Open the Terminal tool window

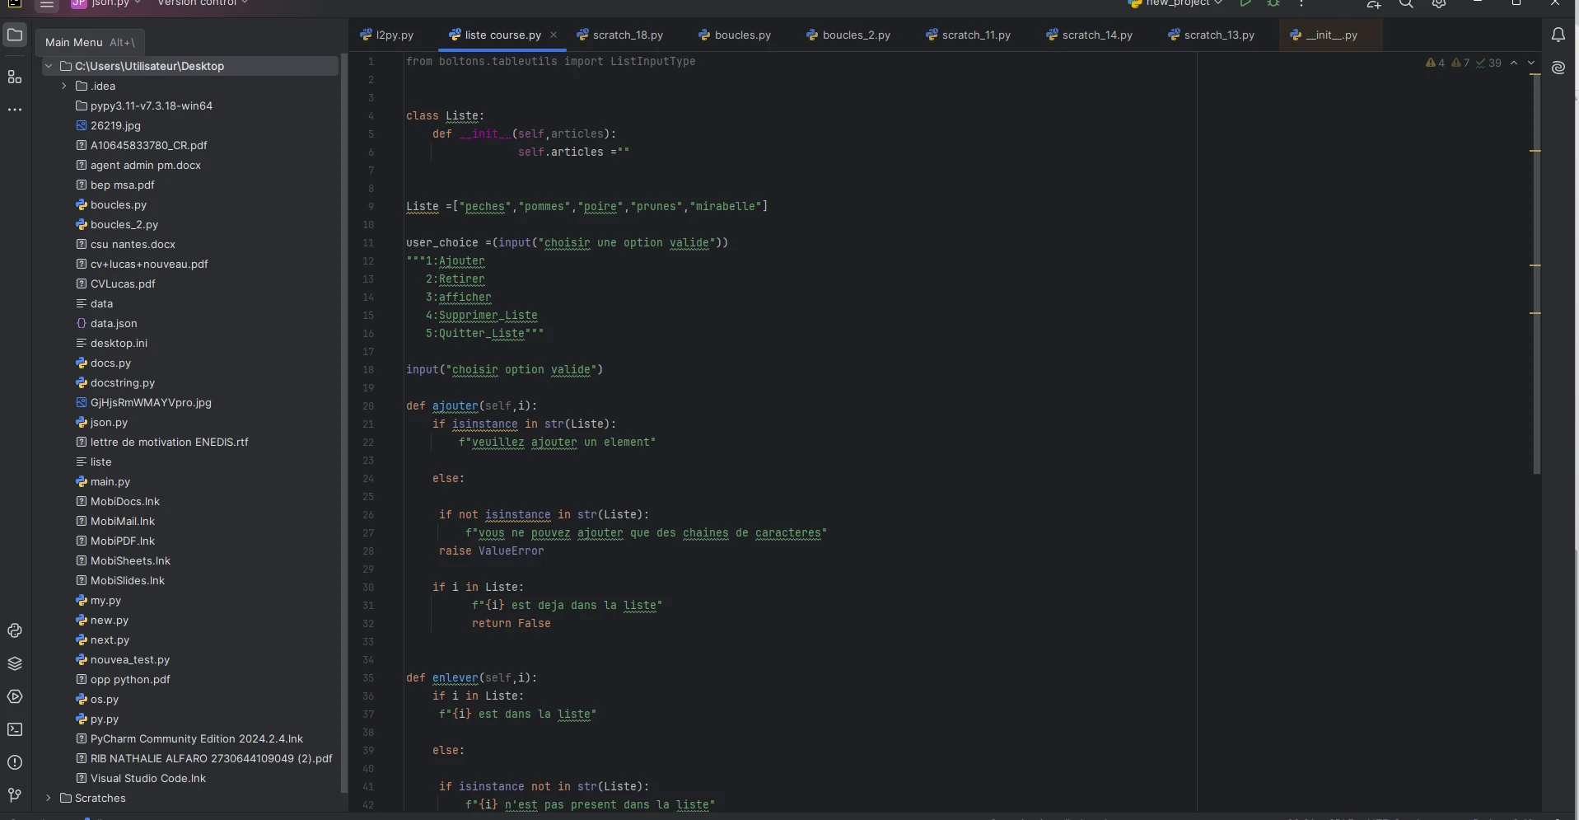click(15, 729)
